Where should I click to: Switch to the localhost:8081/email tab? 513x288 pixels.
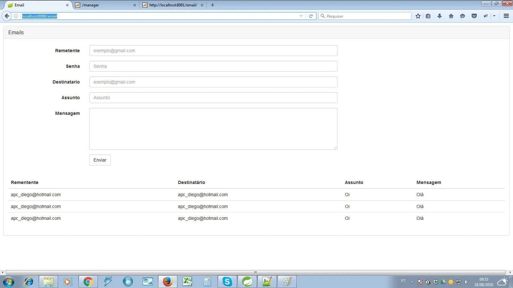click(172, 5)
